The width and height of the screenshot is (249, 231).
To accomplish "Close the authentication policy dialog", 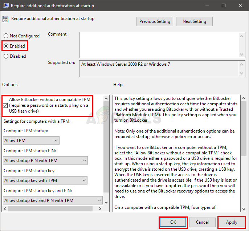I will pyautogui.click(x=240, y=5).
